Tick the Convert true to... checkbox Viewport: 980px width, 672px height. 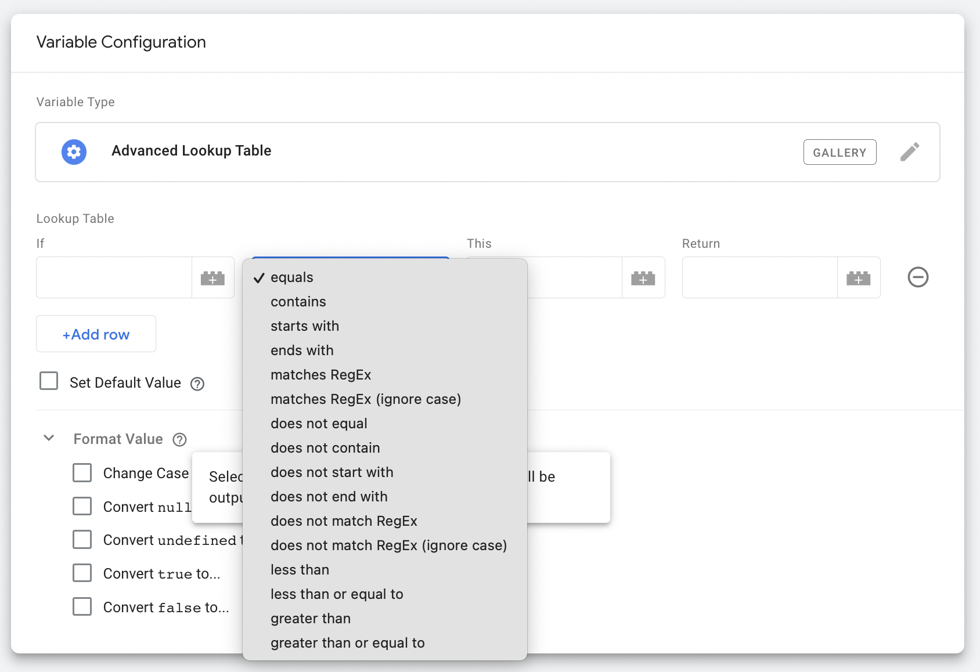click(x=82, y=573)
